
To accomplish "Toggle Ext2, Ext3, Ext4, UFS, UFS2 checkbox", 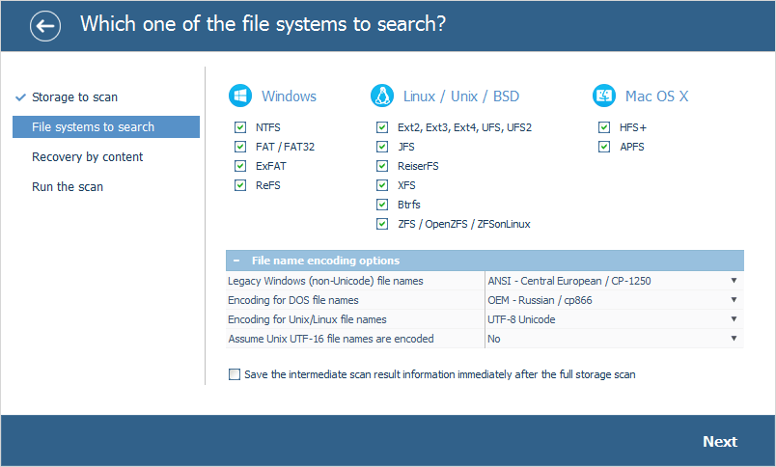I will coord(382,127).
